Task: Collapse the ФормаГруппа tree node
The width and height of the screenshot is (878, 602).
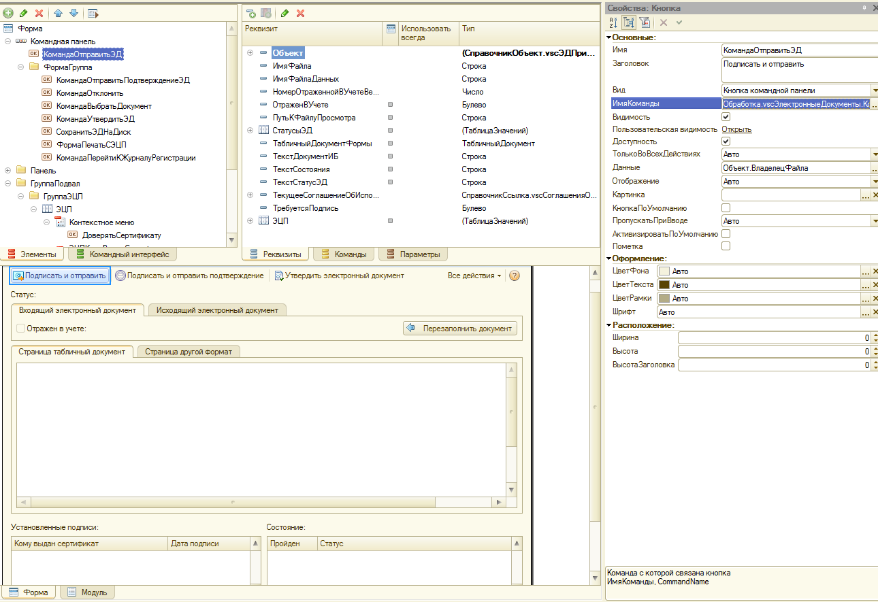Action: click(20, 67)
